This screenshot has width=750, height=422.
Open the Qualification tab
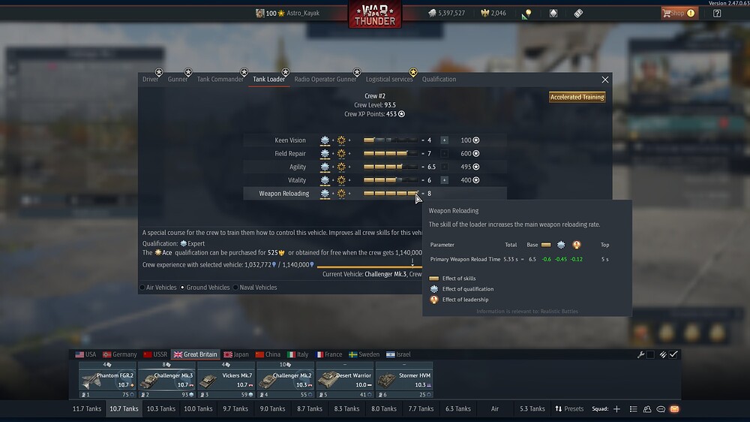coord(439,80)
